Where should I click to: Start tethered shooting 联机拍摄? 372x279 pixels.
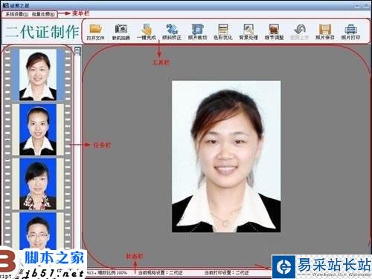pyautogui.click(x=121, y=32)
